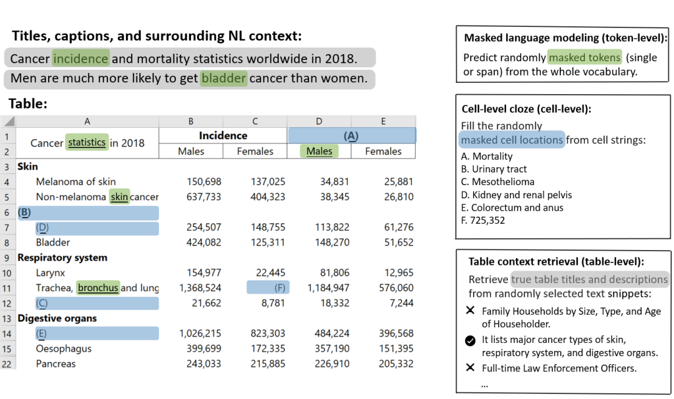Click the X mark beside Family Households
This screenshot has height=399, width=674.
(x=471, y=310)
